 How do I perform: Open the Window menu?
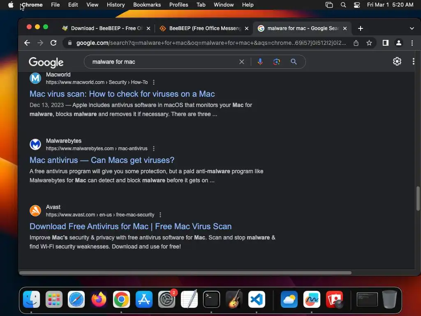[x=224, y=5]
